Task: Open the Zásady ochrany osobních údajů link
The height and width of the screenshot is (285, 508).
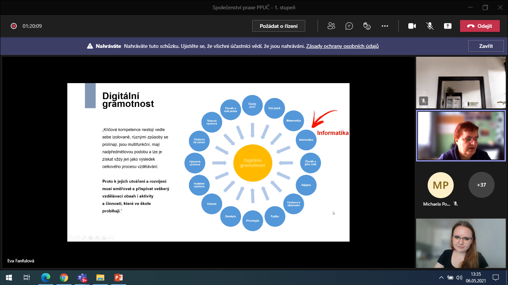Action: [342, 46]
